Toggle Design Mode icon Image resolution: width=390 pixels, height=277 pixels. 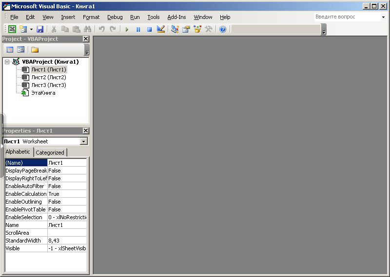(161, 29)
